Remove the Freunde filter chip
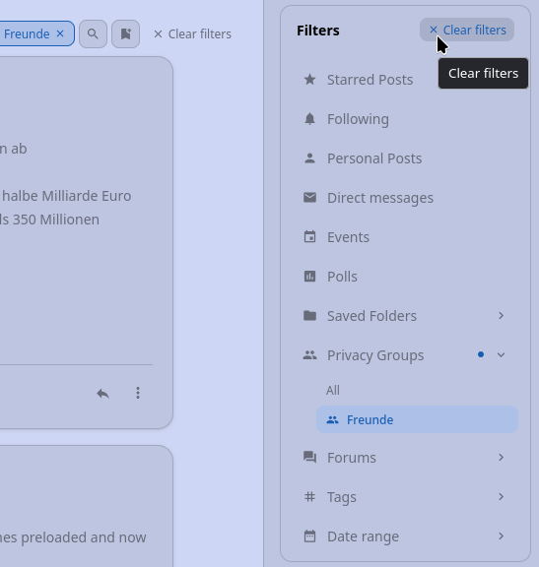Viewport: 539px width, 567px height. [60, 33]
